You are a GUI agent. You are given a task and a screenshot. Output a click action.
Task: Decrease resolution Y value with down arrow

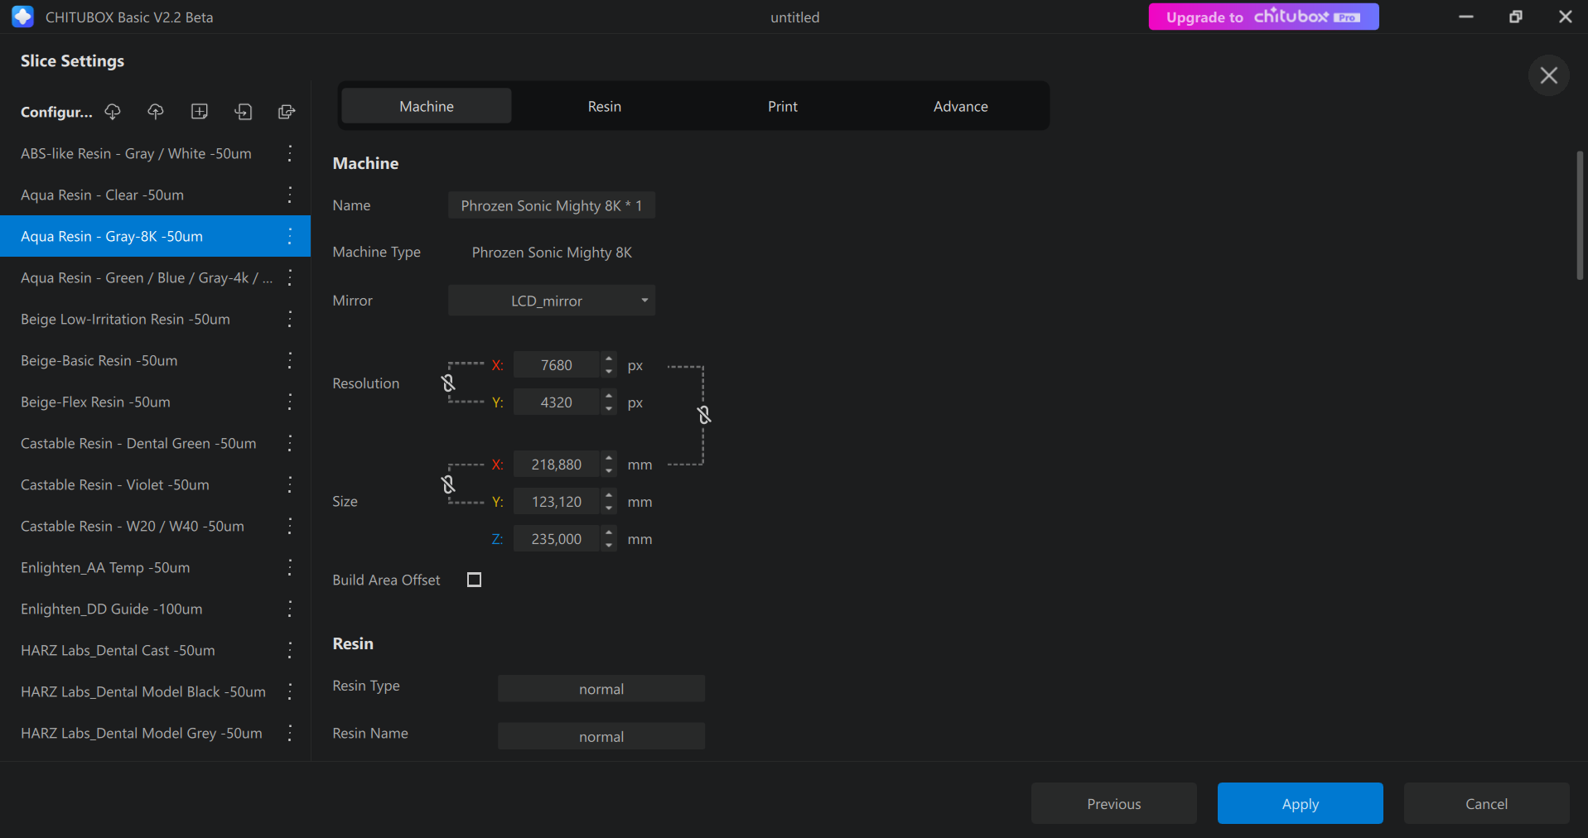pyautogui.click(x=609, y=408)
